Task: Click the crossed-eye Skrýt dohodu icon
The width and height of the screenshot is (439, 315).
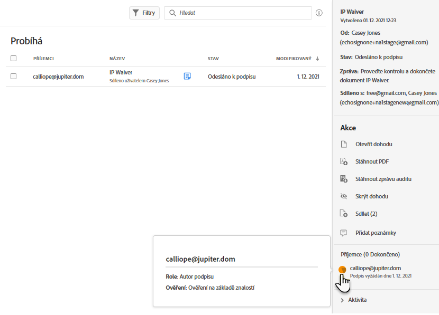Action: click(344, 196)
